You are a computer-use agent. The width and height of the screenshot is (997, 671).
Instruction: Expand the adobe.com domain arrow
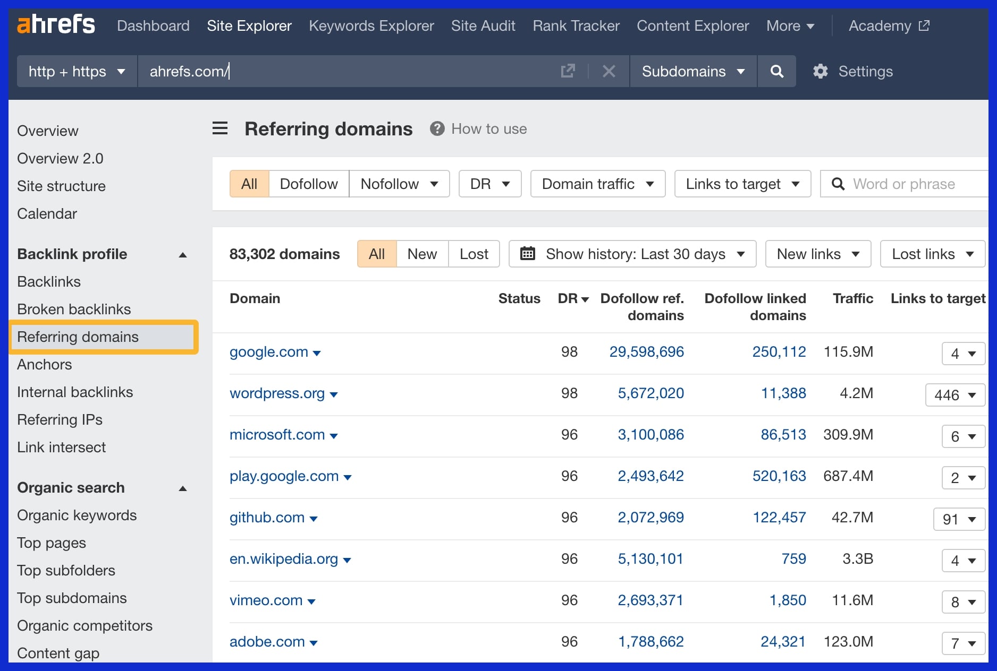tap(314, 643)
